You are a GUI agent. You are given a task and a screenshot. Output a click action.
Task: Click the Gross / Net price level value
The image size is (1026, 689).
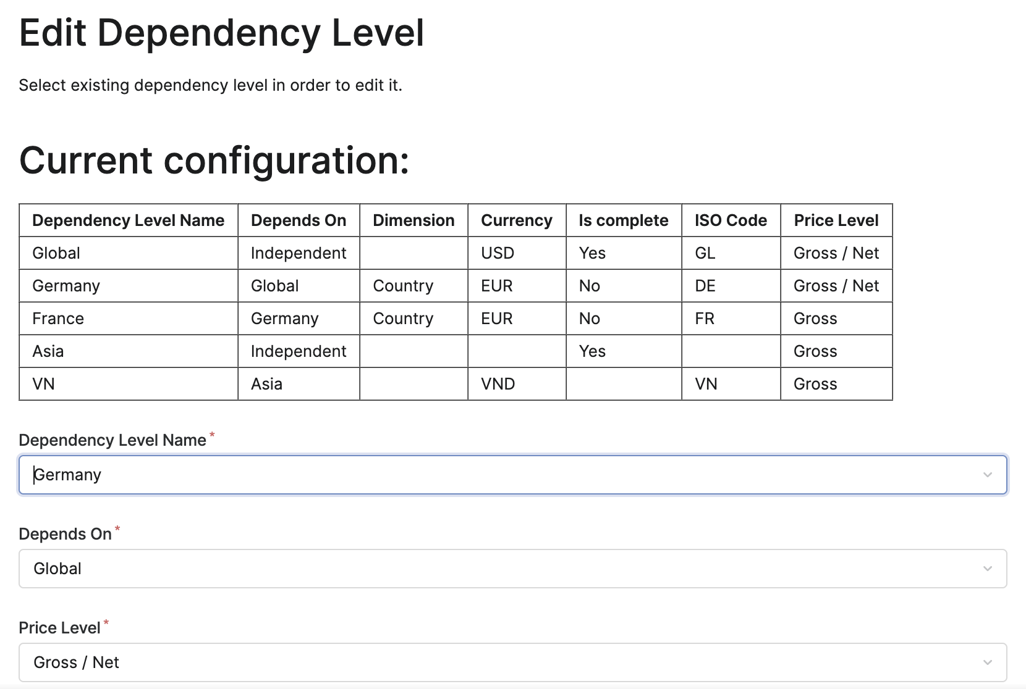[x=77, y=662]
